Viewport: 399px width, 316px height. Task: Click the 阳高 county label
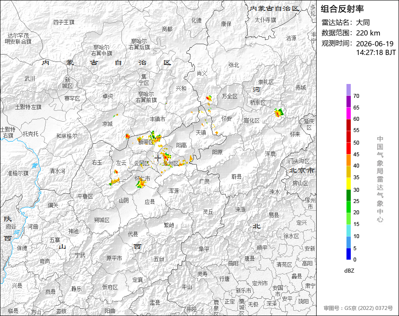(181, 145)
